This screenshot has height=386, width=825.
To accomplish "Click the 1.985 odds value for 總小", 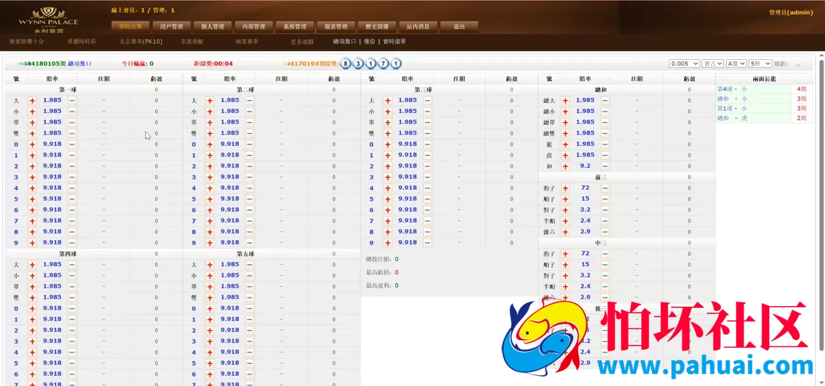I will pos(585,111).
